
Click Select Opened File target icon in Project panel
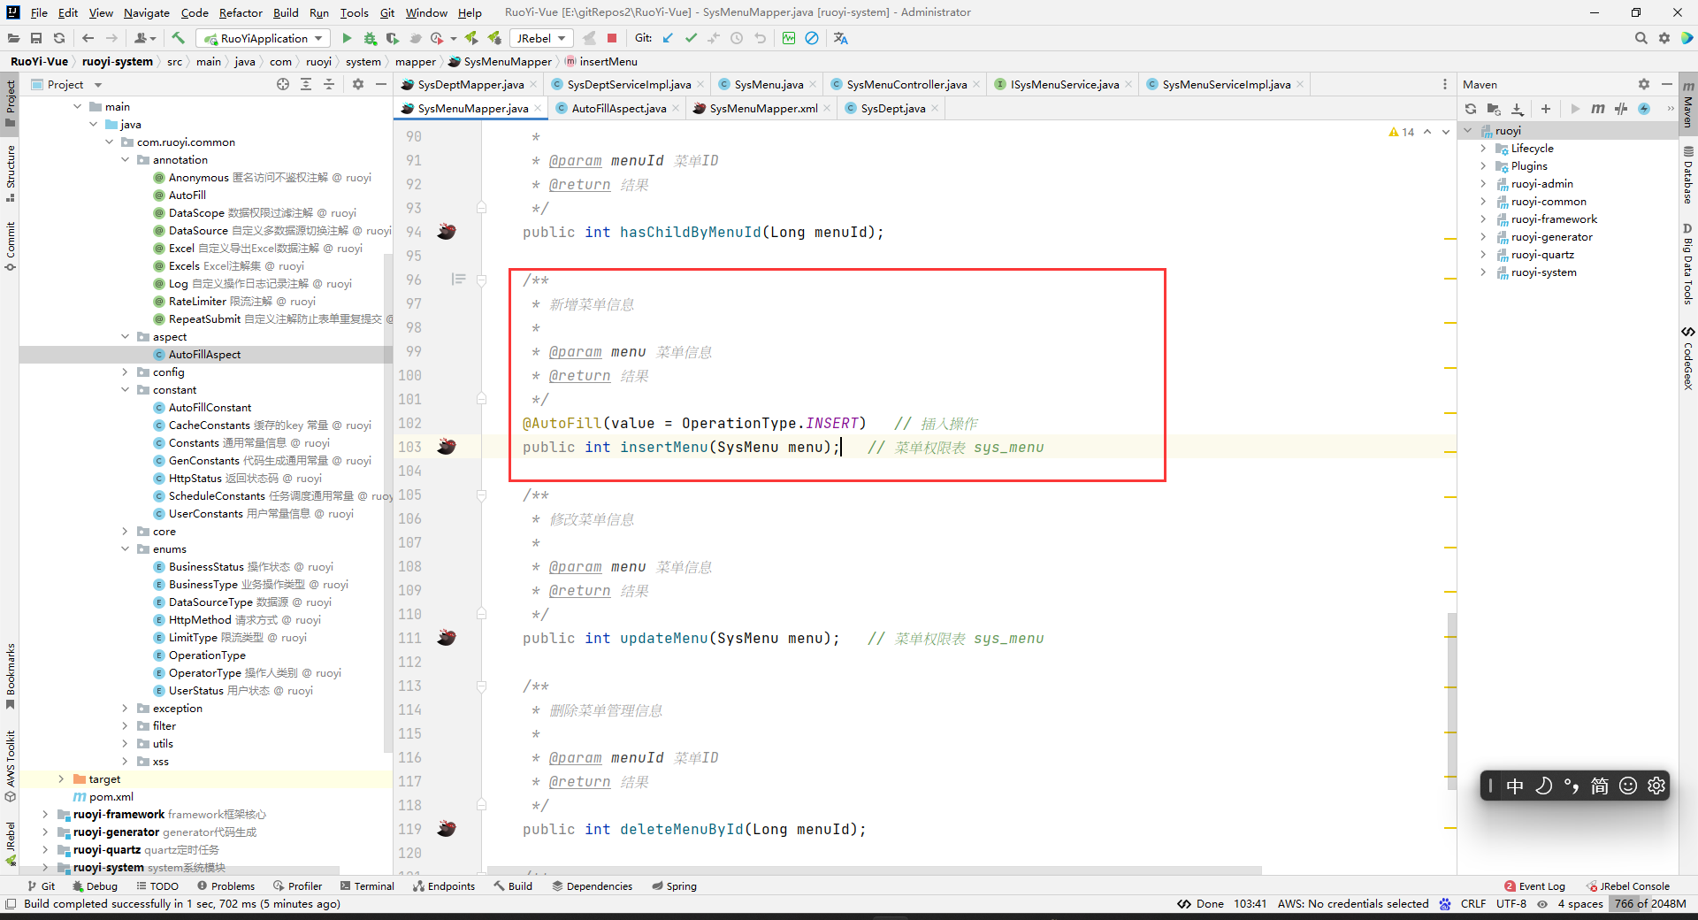[x=283, y=84]
